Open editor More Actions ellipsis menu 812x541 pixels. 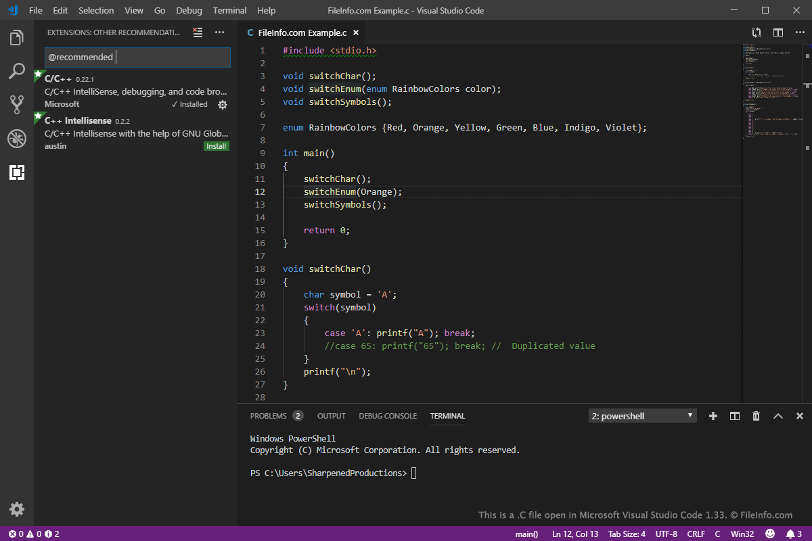click(x=800, y=32)
